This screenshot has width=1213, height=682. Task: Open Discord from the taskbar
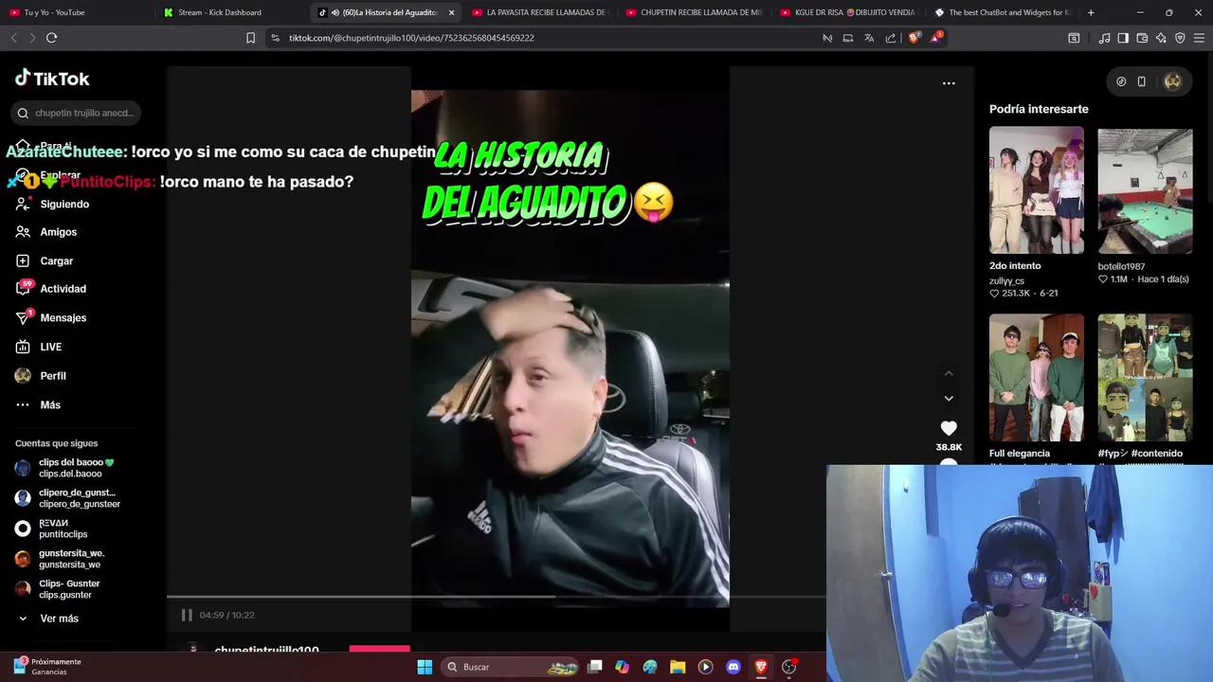tap(733, 667)
